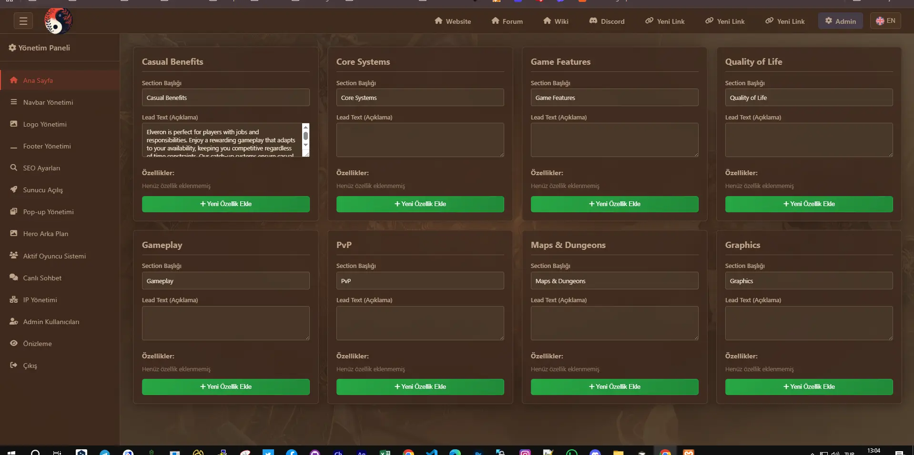Click the Önizleme eye icon

click(14, 343)
